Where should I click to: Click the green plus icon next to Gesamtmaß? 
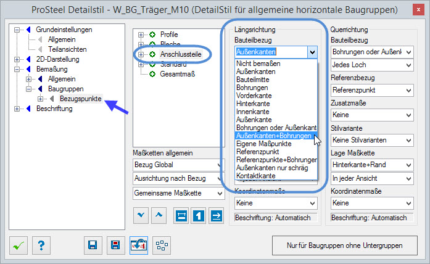click(x=152, y=74)
